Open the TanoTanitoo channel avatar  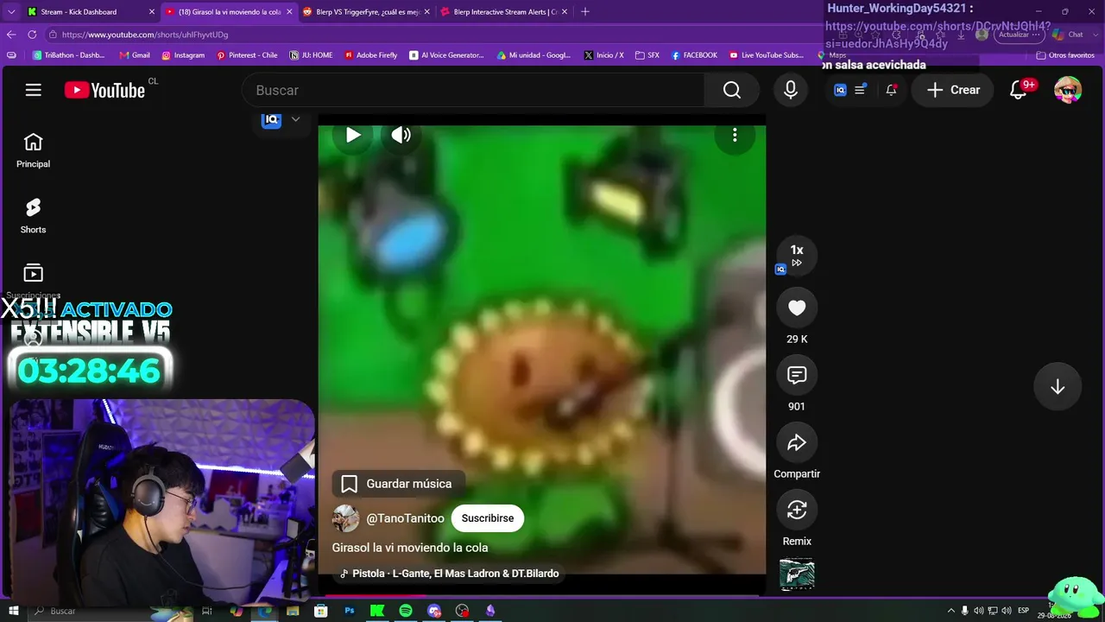pyautogui.click(x=346, y=518)
